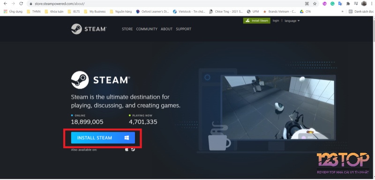The height and width of the screenshot is (180, 375).
Task: Click the green Install Steam header button
Action: pos(256,21)
